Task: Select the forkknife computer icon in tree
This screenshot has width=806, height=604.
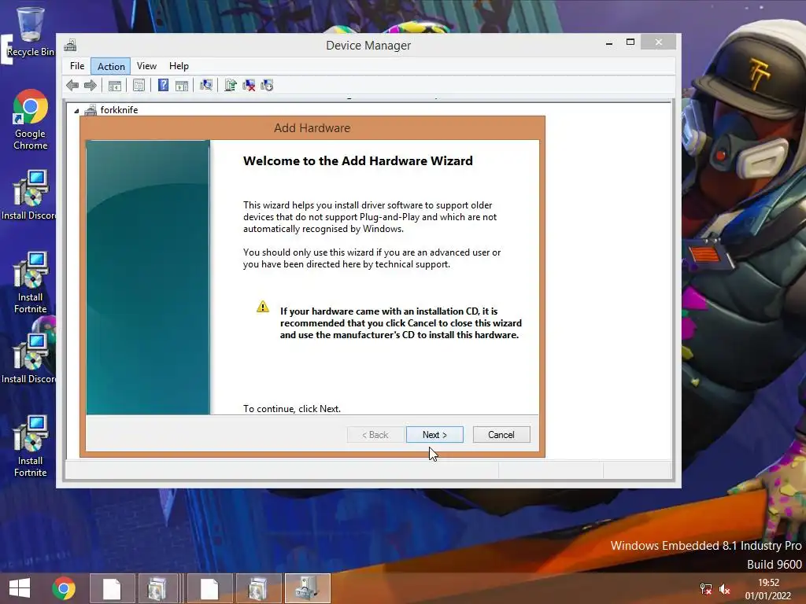Action: (x=91, y=110)
